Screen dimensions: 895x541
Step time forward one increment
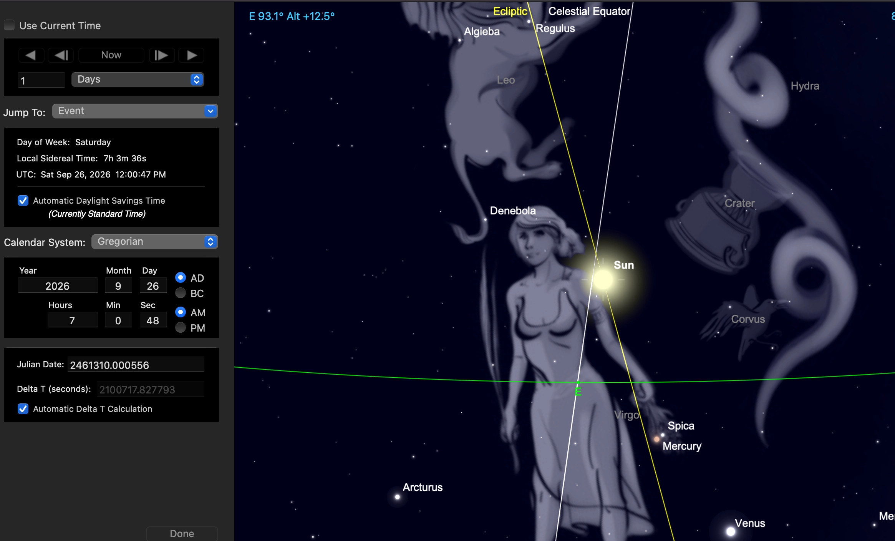coord(162,55)
